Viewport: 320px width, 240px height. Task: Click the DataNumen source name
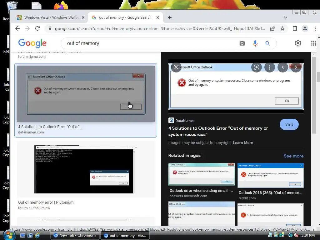(185, 121)
